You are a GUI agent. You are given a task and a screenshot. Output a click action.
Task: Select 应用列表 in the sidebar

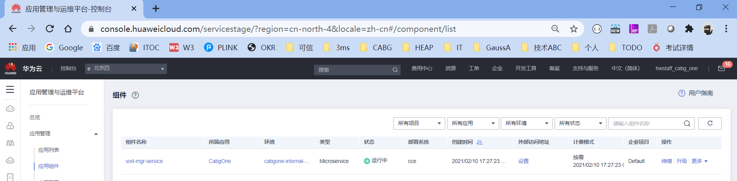[x=48, y=150]
